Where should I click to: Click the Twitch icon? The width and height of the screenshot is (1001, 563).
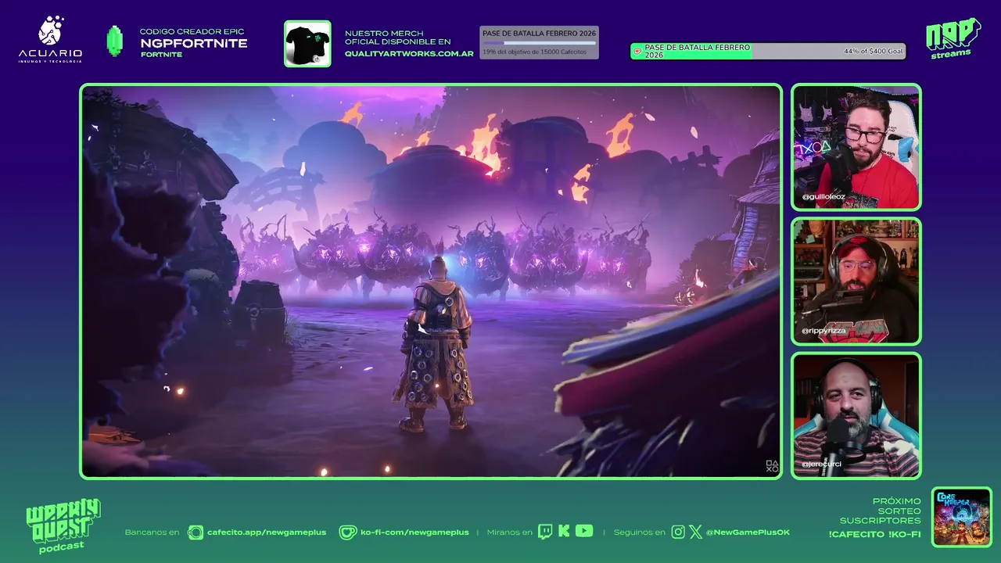tap(546, 532)
